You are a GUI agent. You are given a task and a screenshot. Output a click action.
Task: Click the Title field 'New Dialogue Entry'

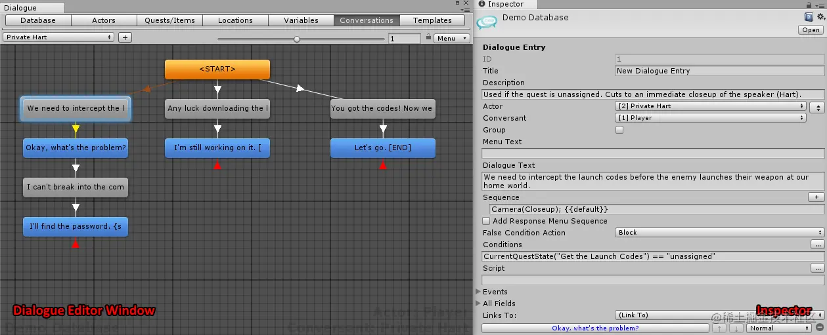(719, 71)
